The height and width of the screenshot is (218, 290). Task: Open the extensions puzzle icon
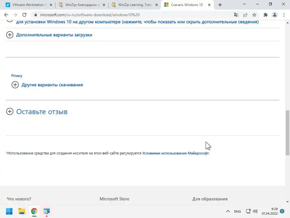coord(266,15)
